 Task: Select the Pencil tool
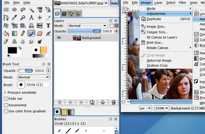click(23, 33)
